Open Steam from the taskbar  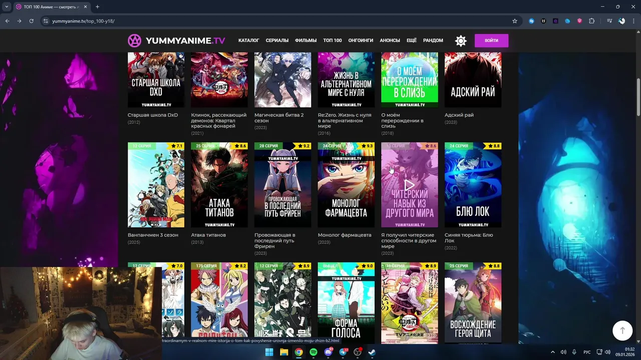[373, 352]
